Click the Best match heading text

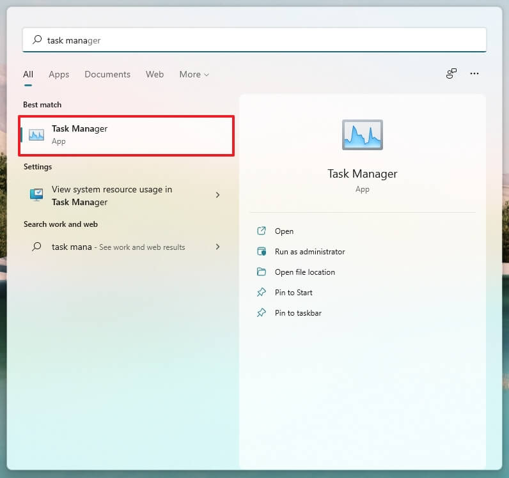pos(42,105)
